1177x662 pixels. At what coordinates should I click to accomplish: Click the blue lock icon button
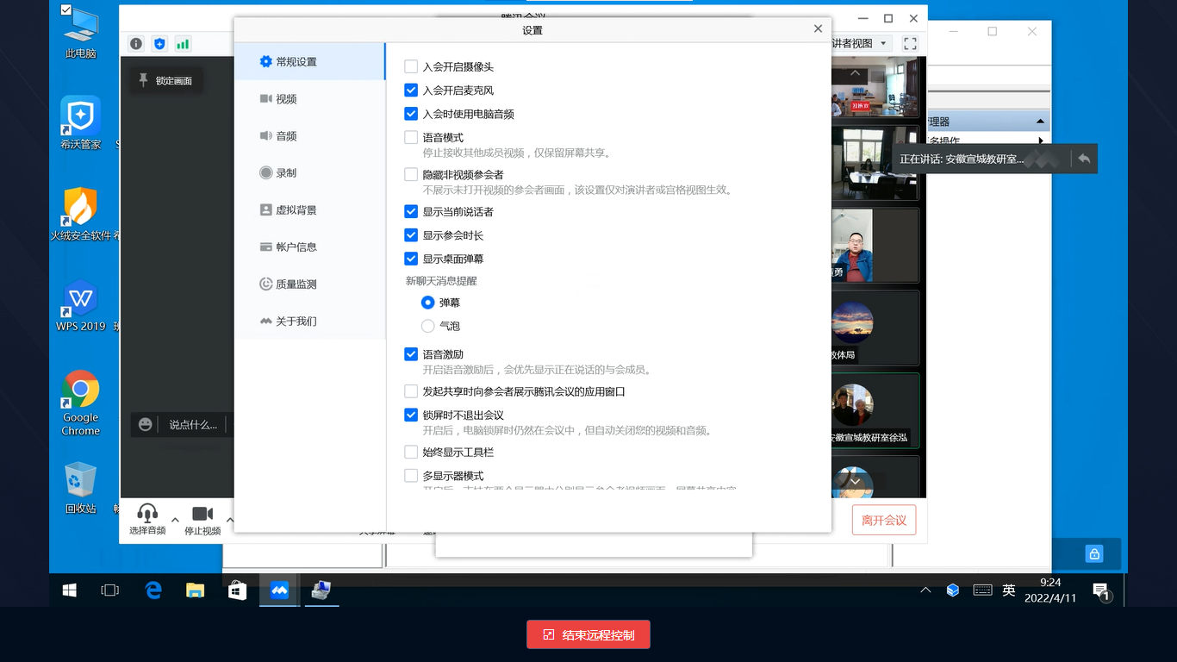click(x=1094, y=553)
